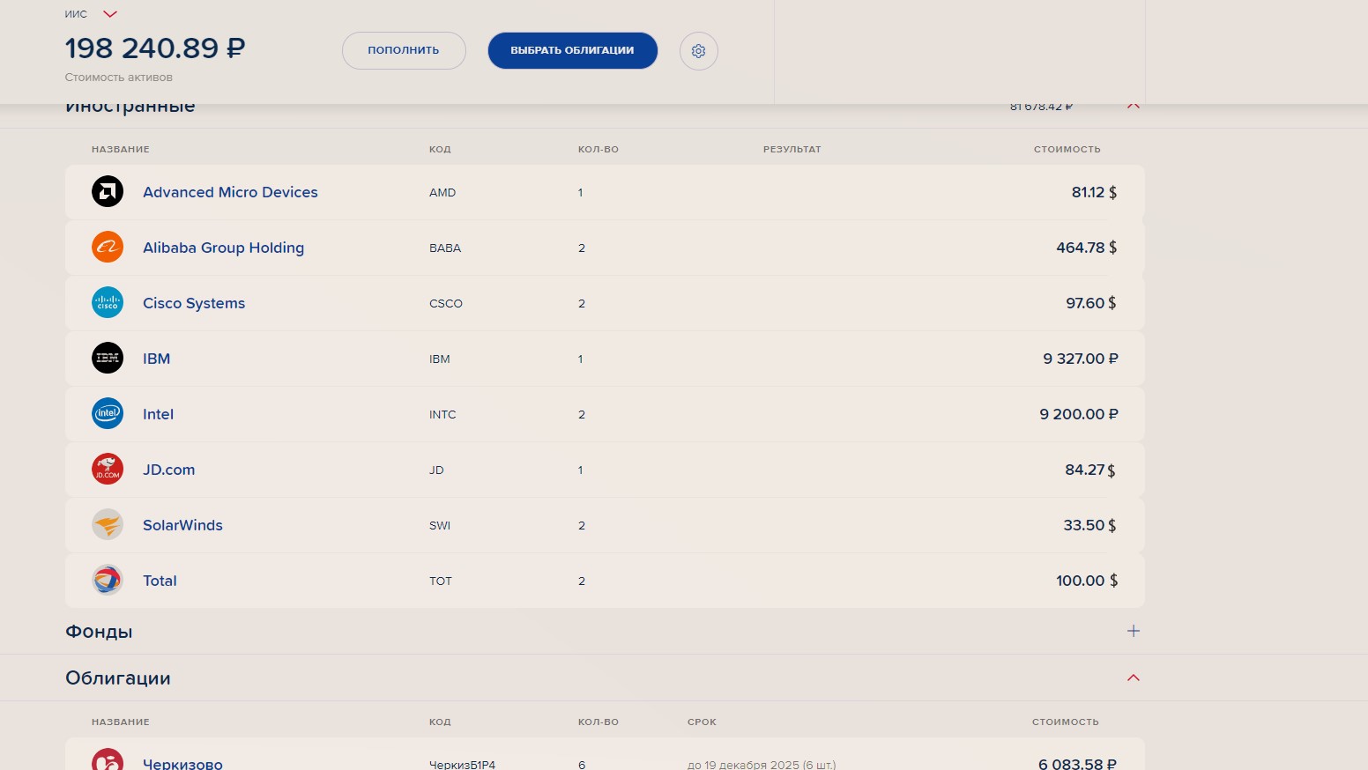Click the 9 200.00 ₽ value for Intel
The image size is (1368, 770).
coord(1079,414)
